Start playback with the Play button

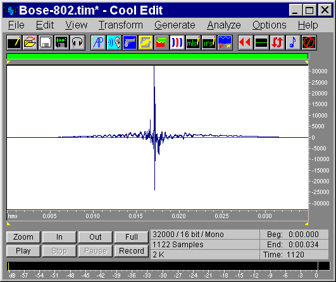pos(23,251)
